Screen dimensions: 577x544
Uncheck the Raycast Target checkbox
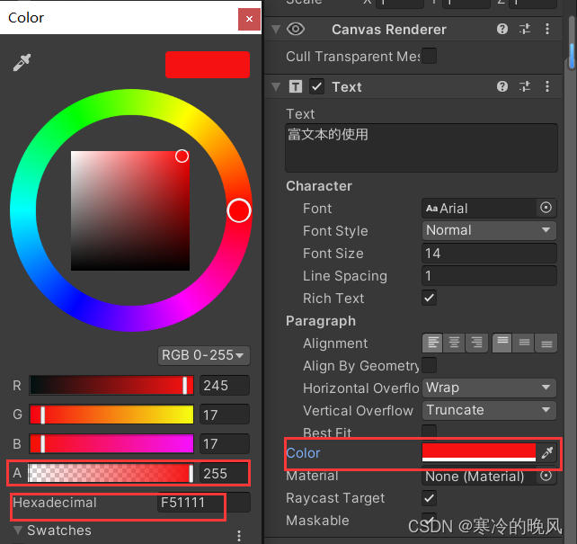(429, 498)
